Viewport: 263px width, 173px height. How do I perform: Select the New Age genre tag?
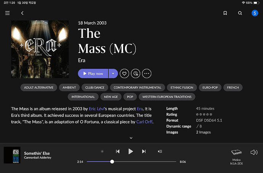click(111, 97)
